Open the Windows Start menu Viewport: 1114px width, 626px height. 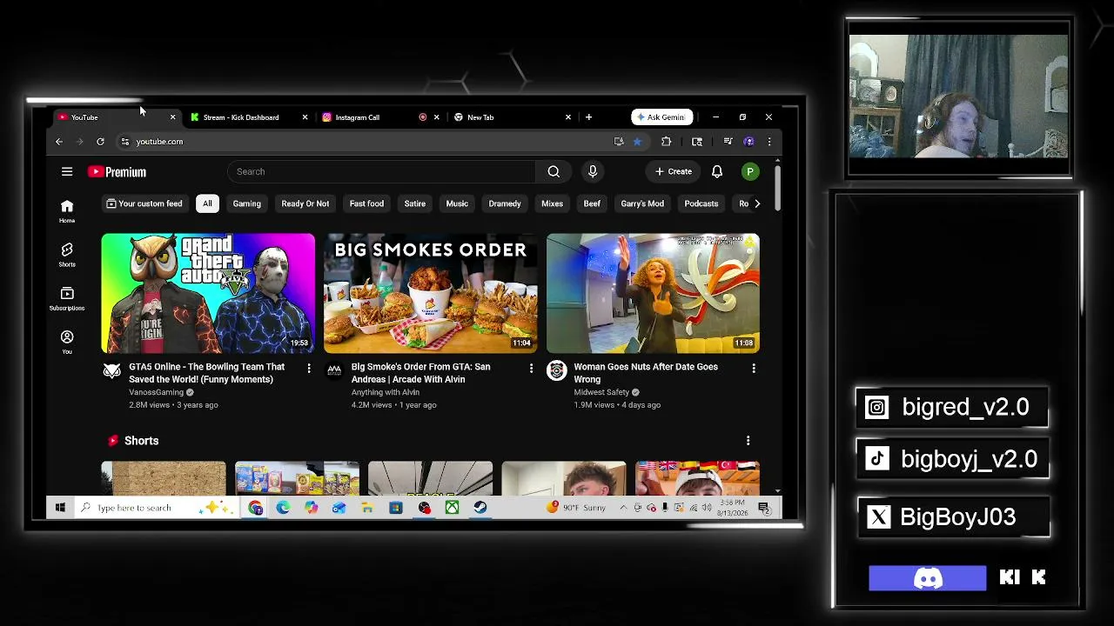[x=60, y=508]
